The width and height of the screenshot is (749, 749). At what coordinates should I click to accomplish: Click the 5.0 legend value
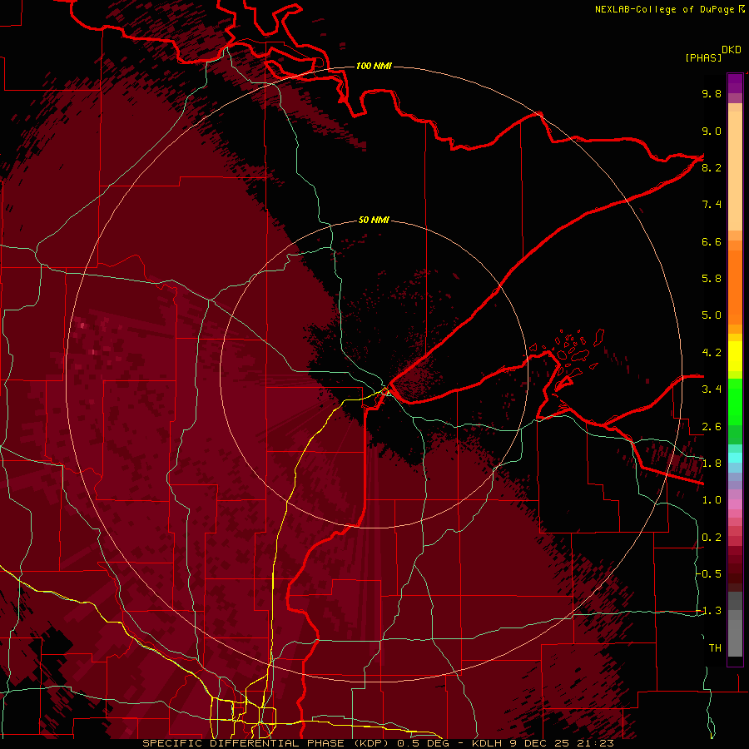click(712, 315)
